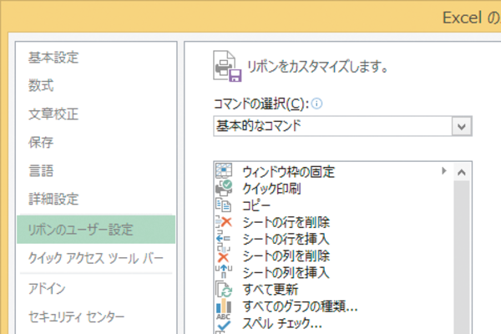Select the 文章校正 settings category
501x334 pixels.
tap(53, 114)
